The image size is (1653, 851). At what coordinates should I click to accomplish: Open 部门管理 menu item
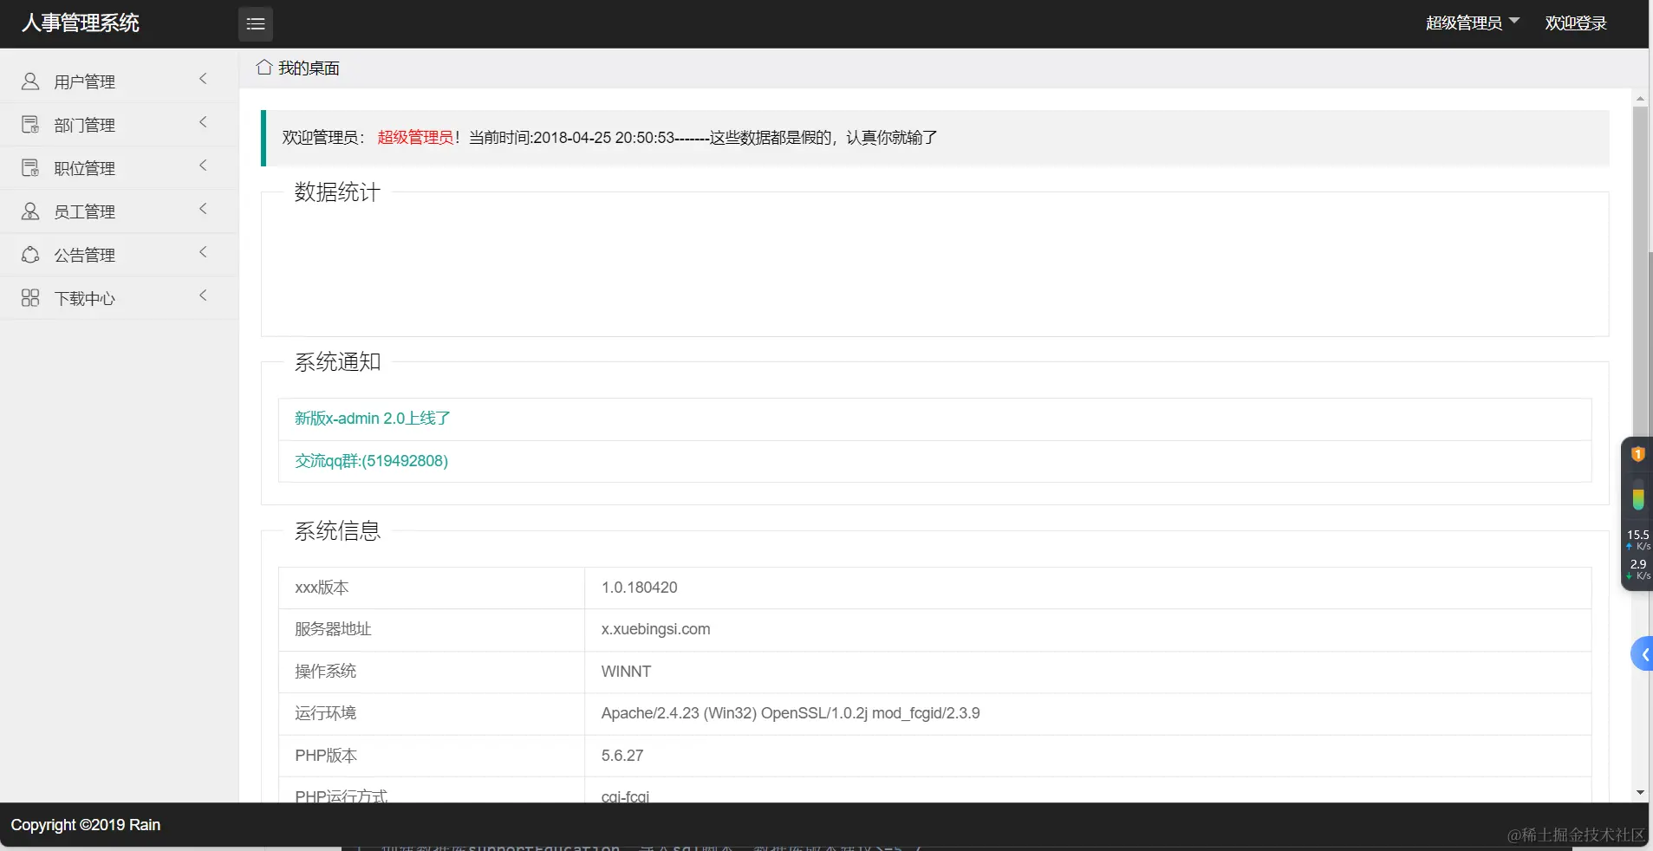point(119,125)
